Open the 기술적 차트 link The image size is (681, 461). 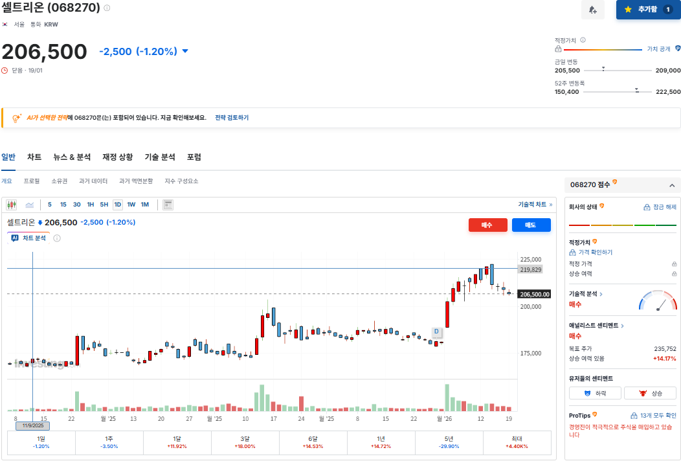(x=535, y=205)
